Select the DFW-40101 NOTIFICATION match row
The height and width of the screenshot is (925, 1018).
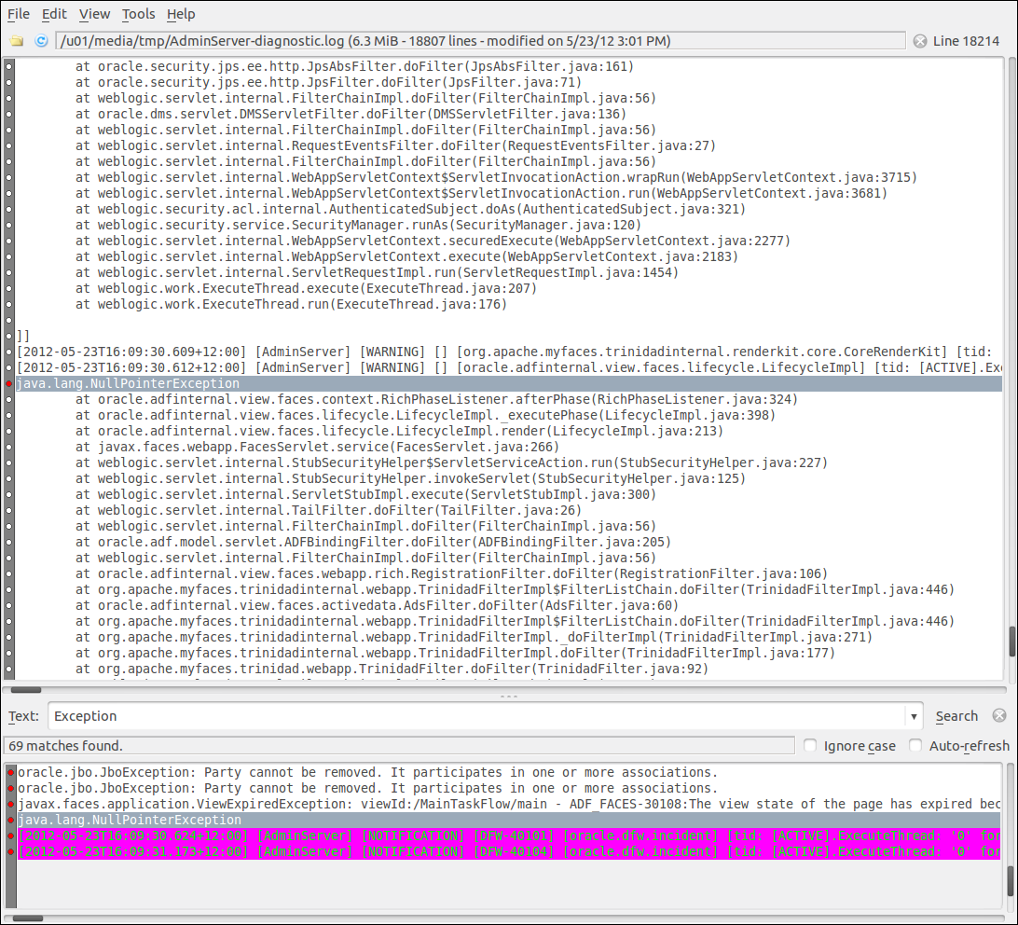click(509, 836)
